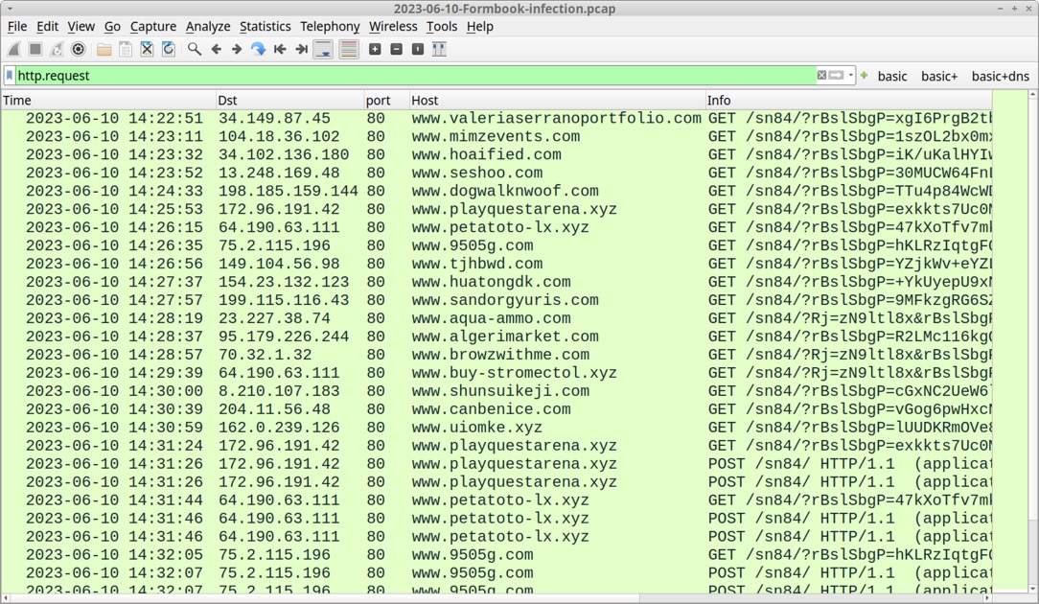Viewport: 1039px width, 604px height.
Task: Apply the display filter arrow
Action: (836, 76)
